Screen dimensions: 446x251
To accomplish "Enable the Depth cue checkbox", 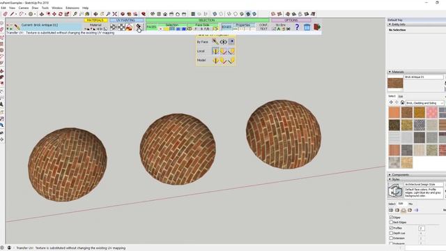I will 391,233.
